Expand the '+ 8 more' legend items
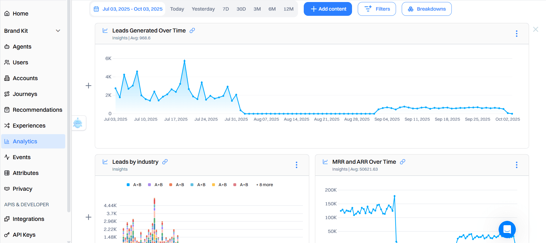This screenshot has height=243, width=546. point(264,185)
